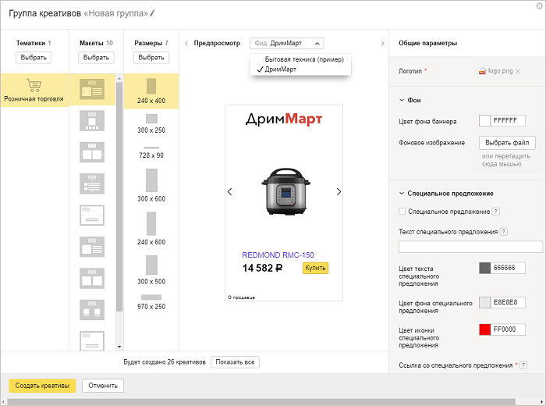Click next arrow at preview panel right edge
The image size is (546, 406).
(x=382, y=43)
